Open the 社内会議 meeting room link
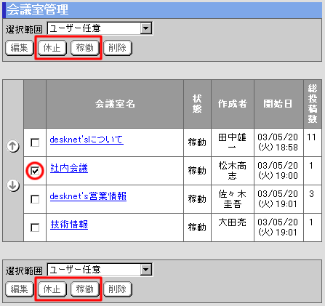Screen dimensions: 325x306 point(69,168)
